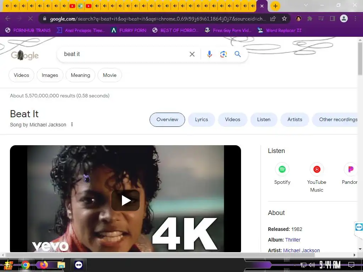Open the Thriller album link
The width and height of the screenshot is (363, 272).
point(292,240)
